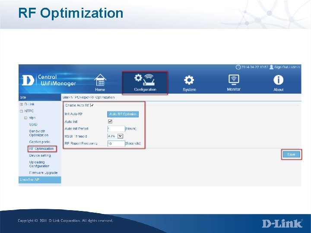311x233 pixels.
Task: Click the user icon beside Sign Out
Action: click(271, 67)
